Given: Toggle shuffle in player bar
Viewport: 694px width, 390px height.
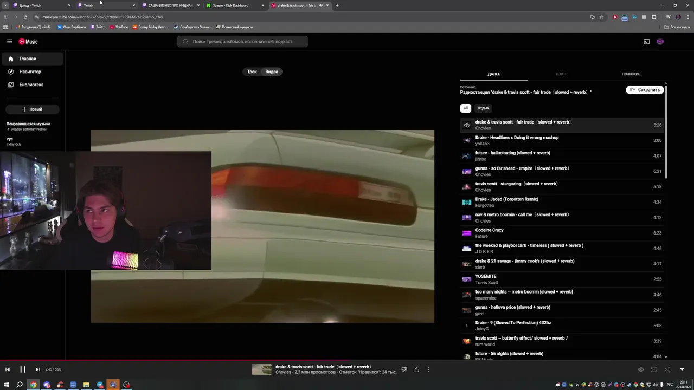Looking at the screenshot, I should (x=667, y=369).
